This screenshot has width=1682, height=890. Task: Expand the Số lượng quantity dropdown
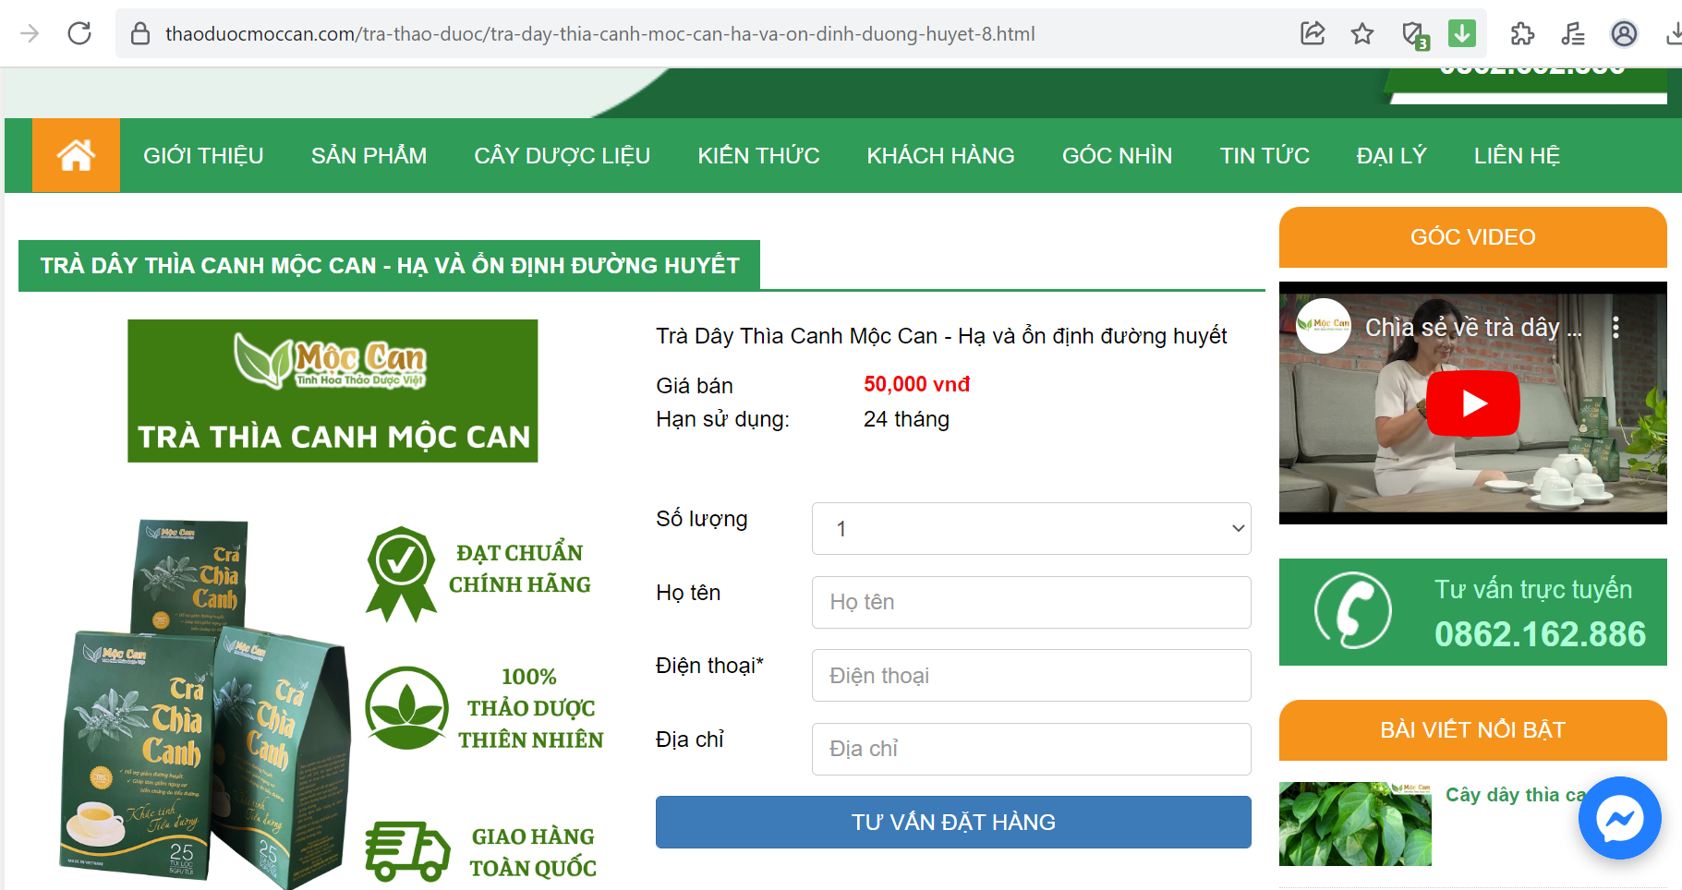click(1031, 529)
